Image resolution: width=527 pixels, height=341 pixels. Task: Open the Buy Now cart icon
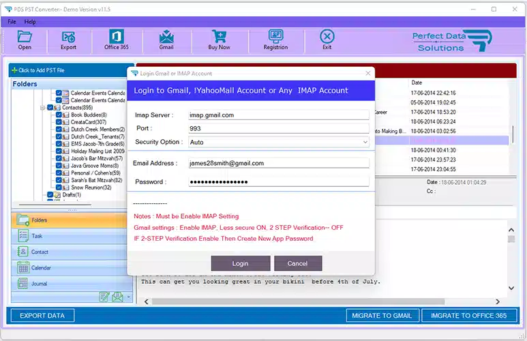219,36
